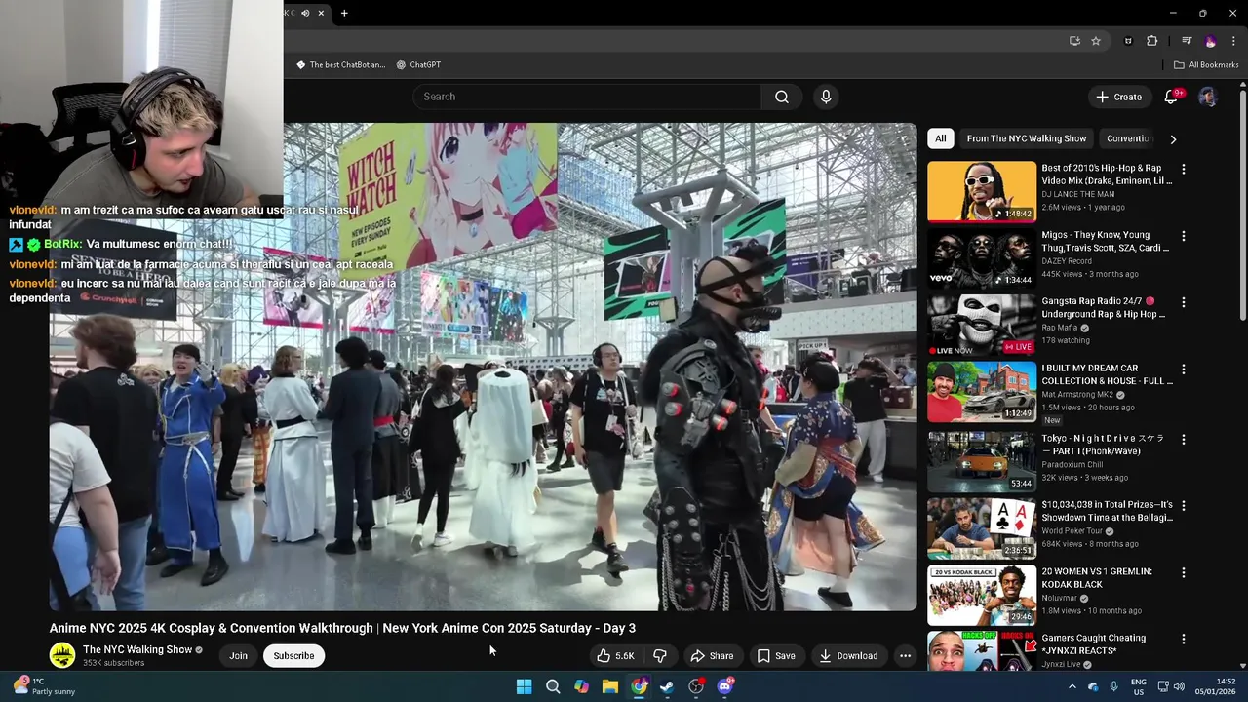Open YouTube notifications bell

click(1172, 97)
